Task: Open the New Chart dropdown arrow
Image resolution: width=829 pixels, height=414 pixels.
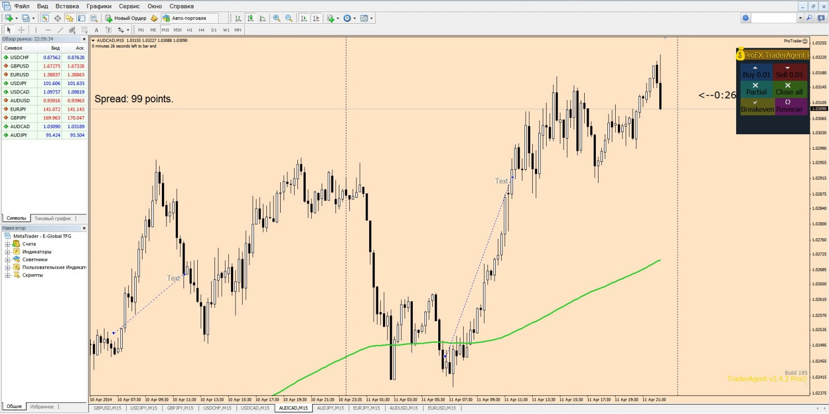Action: click(x=17, y=18)
